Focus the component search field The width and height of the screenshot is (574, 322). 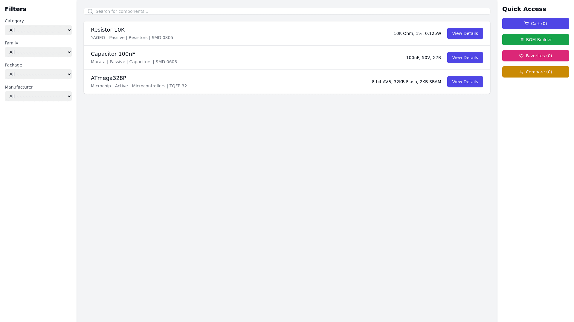coord(287,11)
